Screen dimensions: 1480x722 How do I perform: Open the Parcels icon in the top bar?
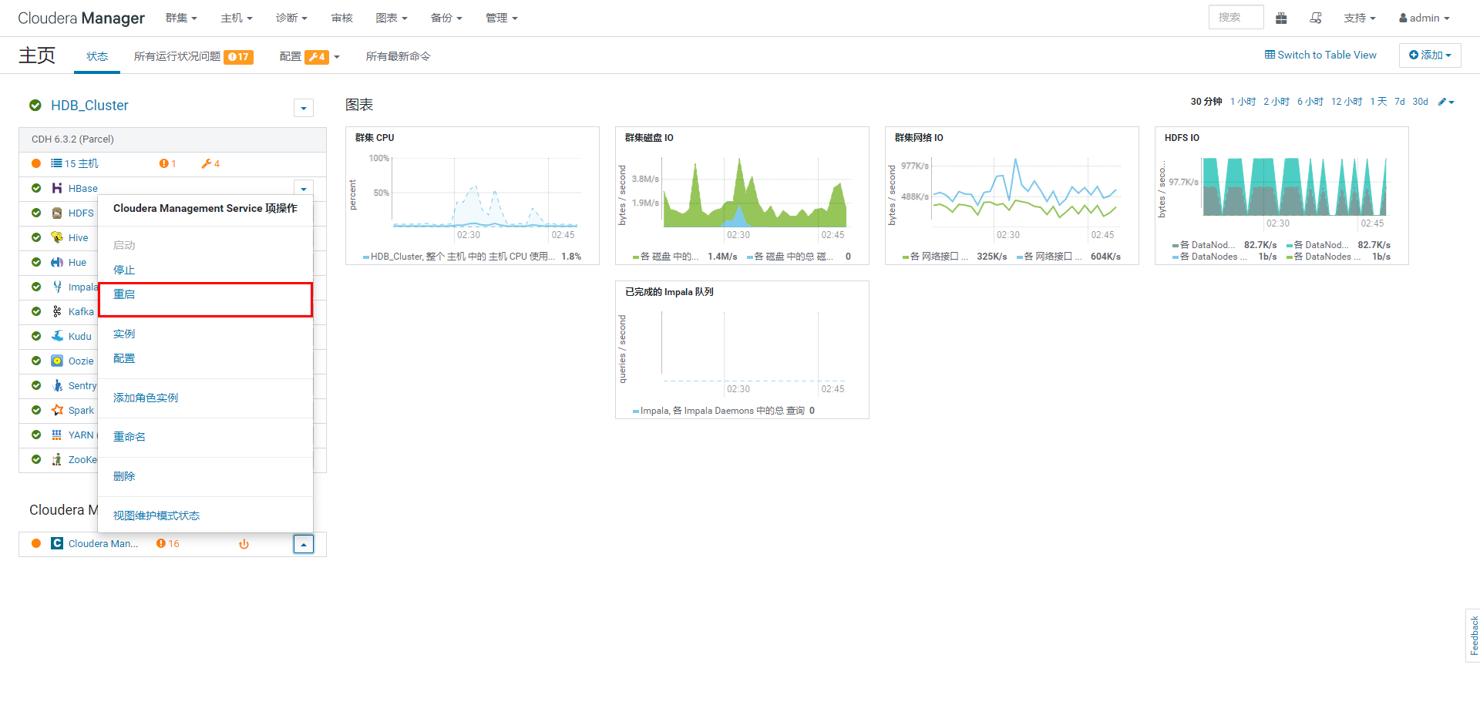tap(1281, 17)
